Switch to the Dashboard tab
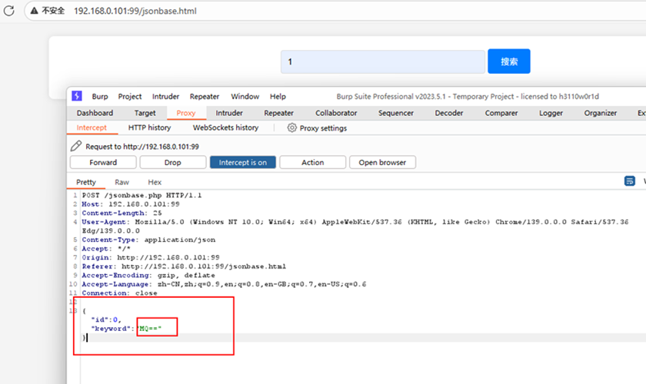 click(x=95, y=113)
